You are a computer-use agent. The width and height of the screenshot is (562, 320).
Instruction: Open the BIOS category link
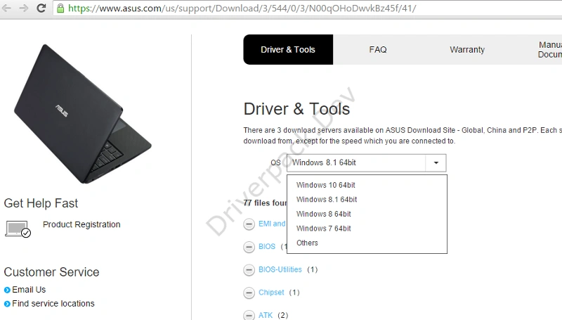pyautogui.click(x=267, y=246)
